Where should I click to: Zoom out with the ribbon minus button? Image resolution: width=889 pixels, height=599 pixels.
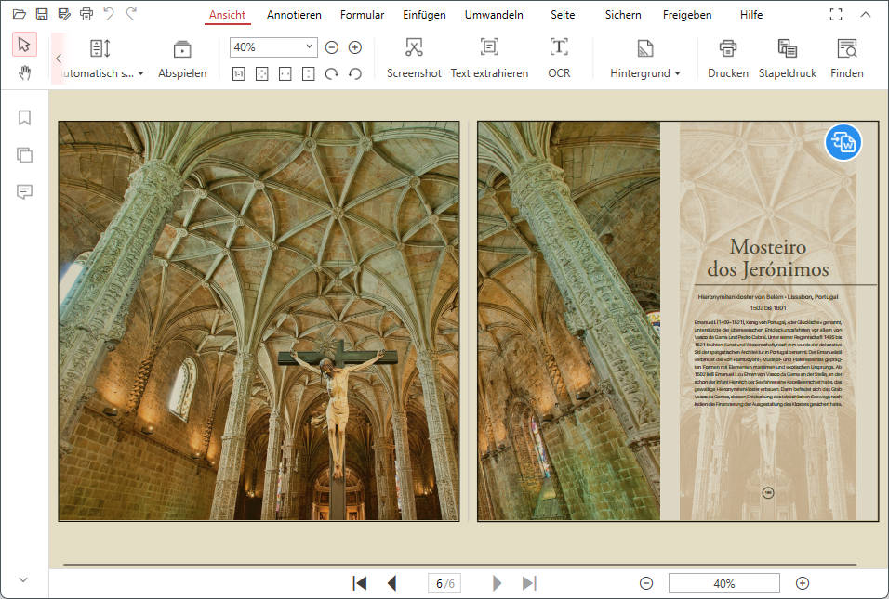tap(332, 47)
